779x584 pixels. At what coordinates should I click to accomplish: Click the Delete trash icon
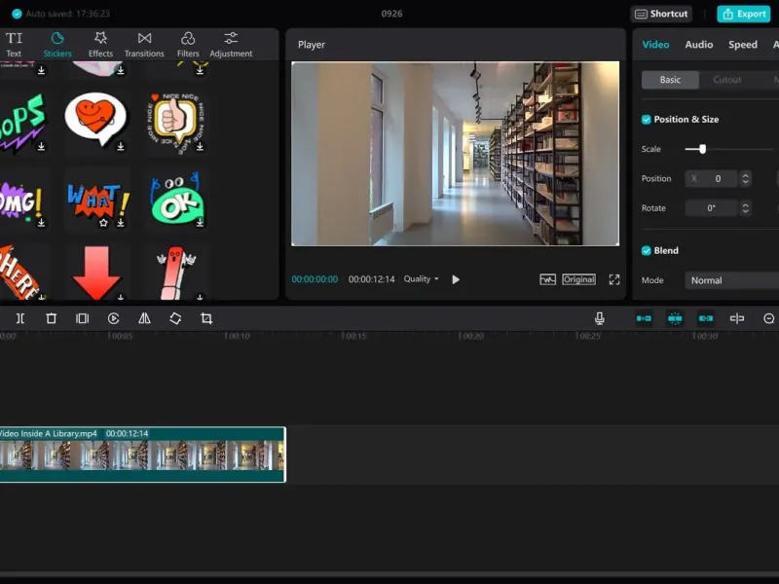point(52,318)
